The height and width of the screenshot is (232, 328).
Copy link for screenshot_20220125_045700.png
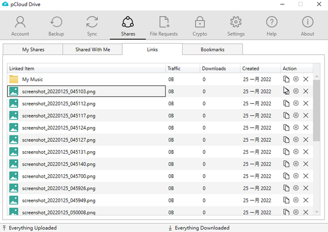coord(286,176)
